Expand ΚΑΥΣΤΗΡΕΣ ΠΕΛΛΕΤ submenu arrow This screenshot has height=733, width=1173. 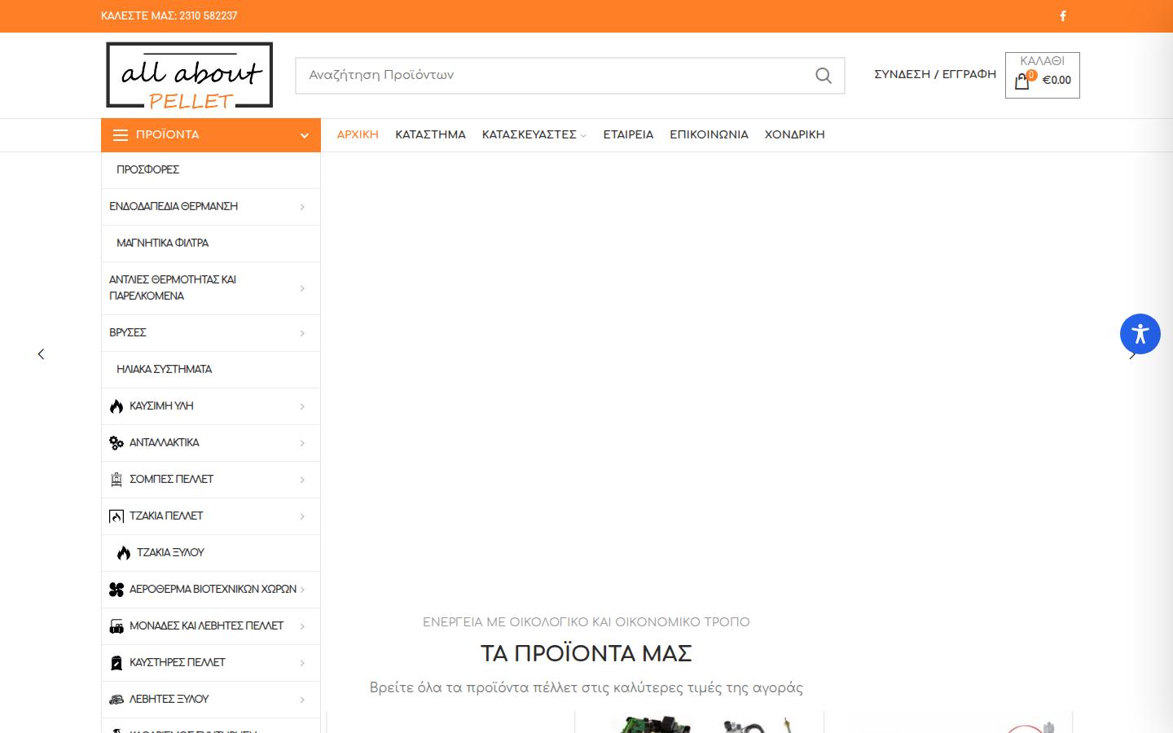click(x=302, y=663)
